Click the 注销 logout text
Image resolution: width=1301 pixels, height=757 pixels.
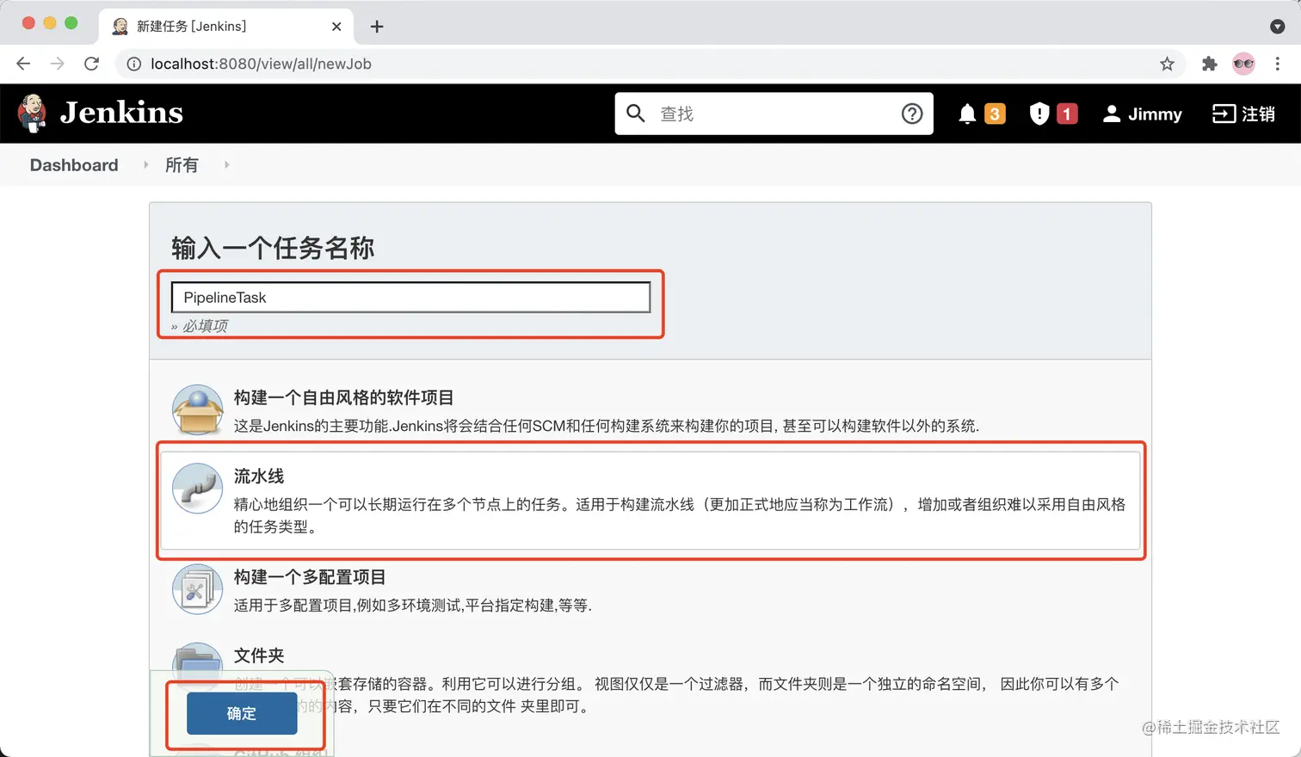point(1258,114)
